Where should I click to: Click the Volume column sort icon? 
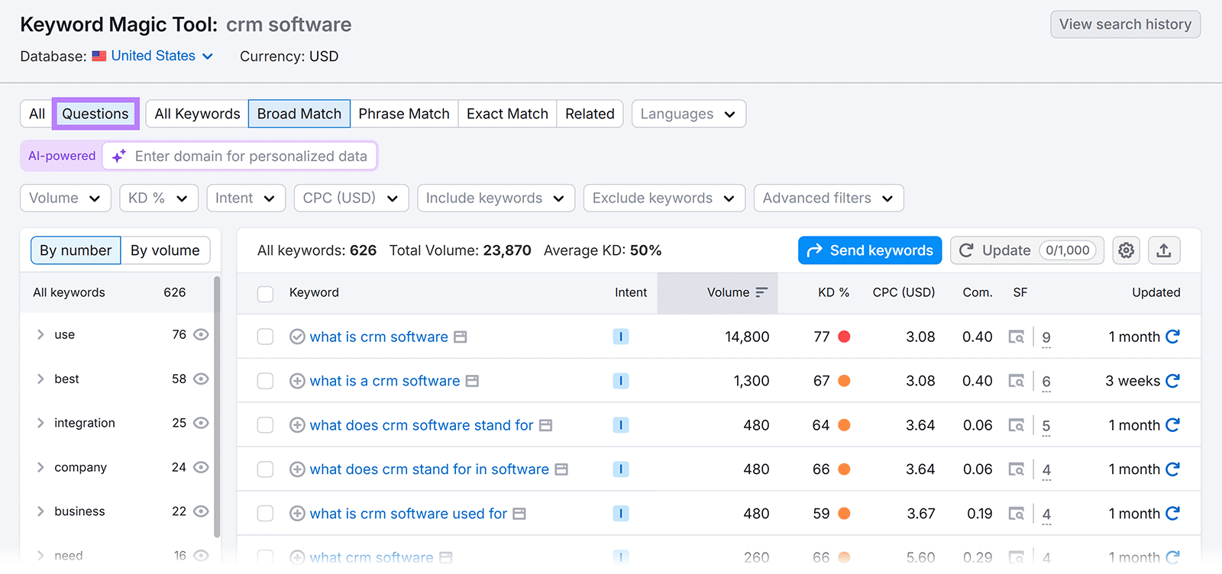pos(761,292)
